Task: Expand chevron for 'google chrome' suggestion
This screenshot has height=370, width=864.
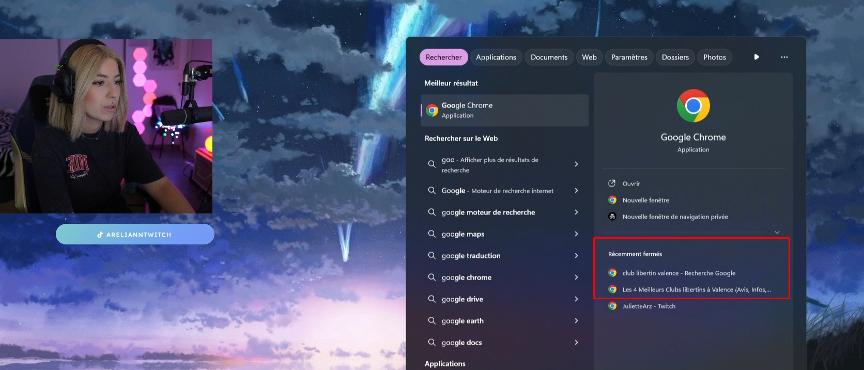Action: tap(576, 277)
